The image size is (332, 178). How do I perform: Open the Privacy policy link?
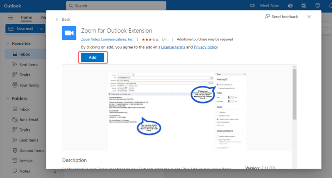tap(206, 47)
